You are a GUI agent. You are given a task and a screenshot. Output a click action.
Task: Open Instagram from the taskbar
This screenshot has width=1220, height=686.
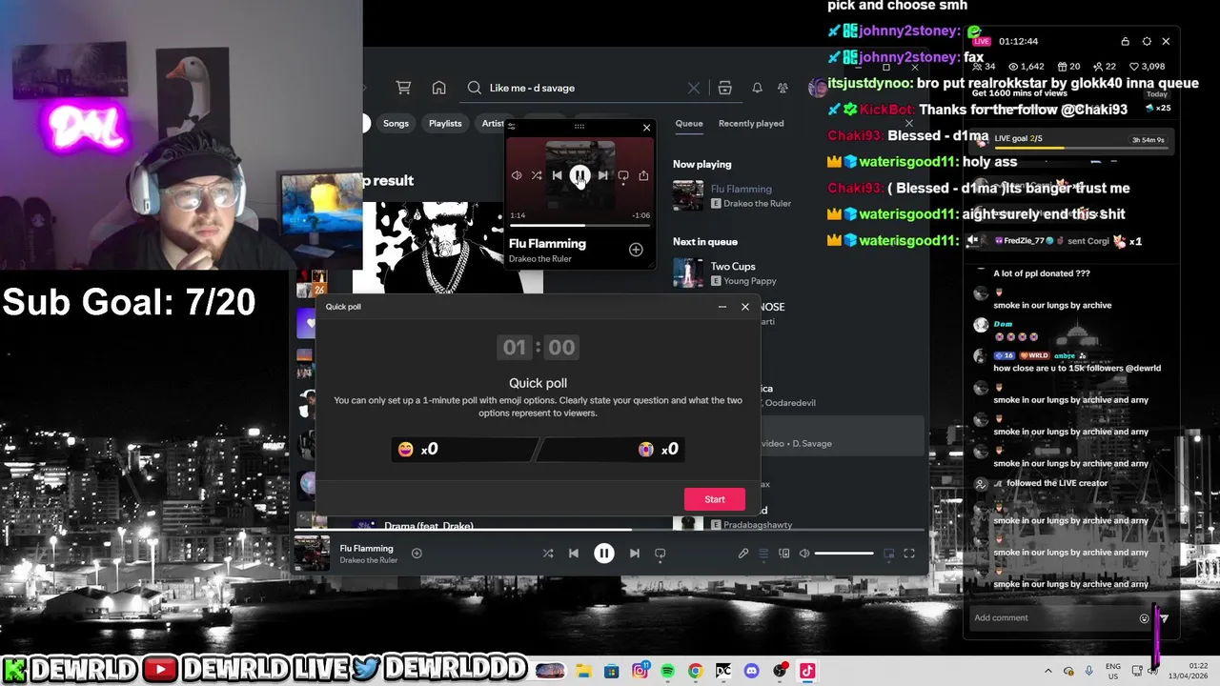pos(640,671)
